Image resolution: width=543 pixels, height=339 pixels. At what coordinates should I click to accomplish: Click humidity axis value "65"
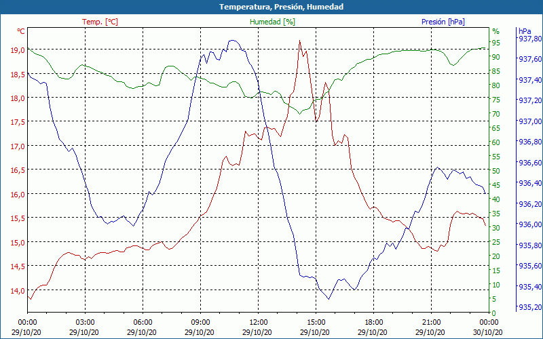coord(496,128)
